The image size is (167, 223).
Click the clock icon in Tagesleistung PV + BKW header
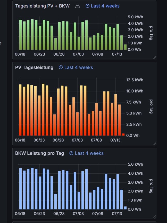(x=87, y=6)
